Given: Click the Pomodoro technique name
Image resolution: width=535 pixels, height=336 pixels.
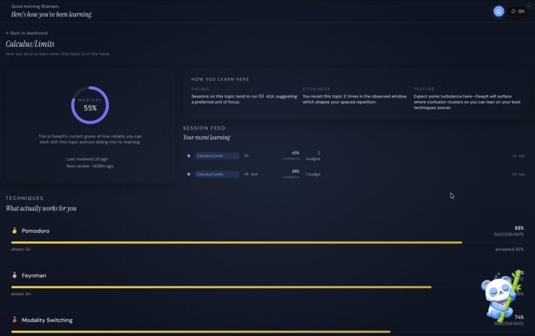Looking at the screenshot, I should click(35, 231).
